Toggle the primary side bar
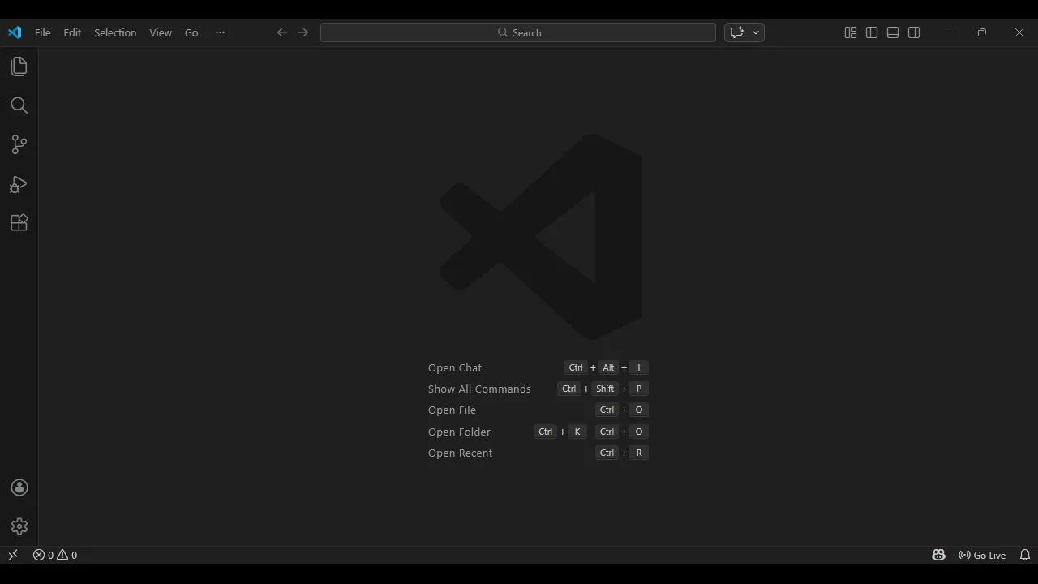The width and height of the screenshot is (1038, 584). 872,32
